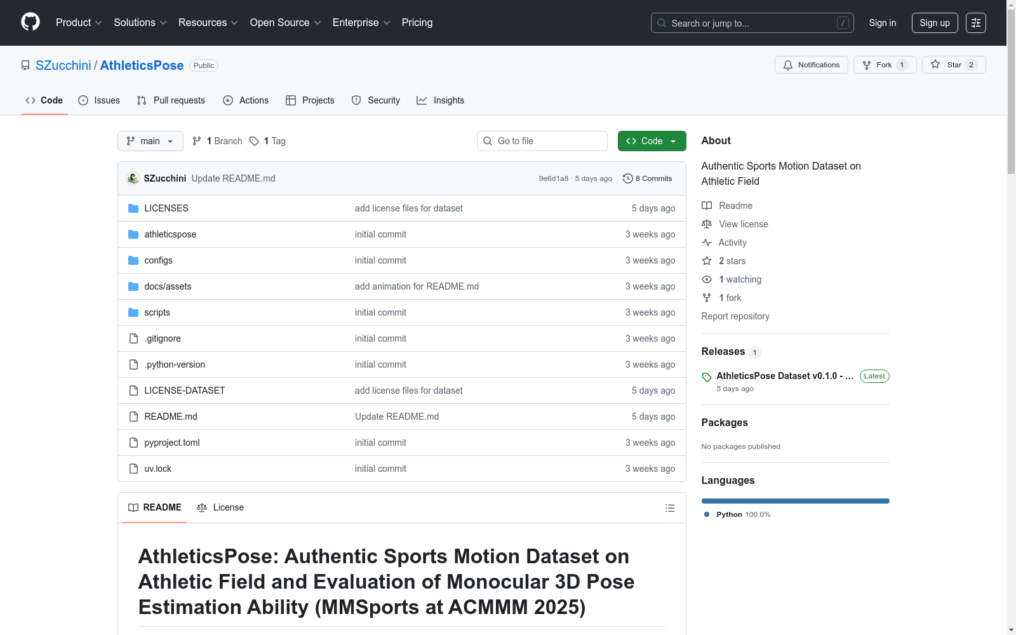Switch to the Actions tab
The width and height of the screenshot is (1016, 635).
[246, 100]
